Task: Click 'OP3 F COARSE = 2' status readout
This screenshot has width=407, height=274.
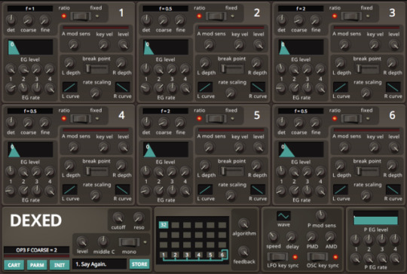Action: click(x=36, y=250)
